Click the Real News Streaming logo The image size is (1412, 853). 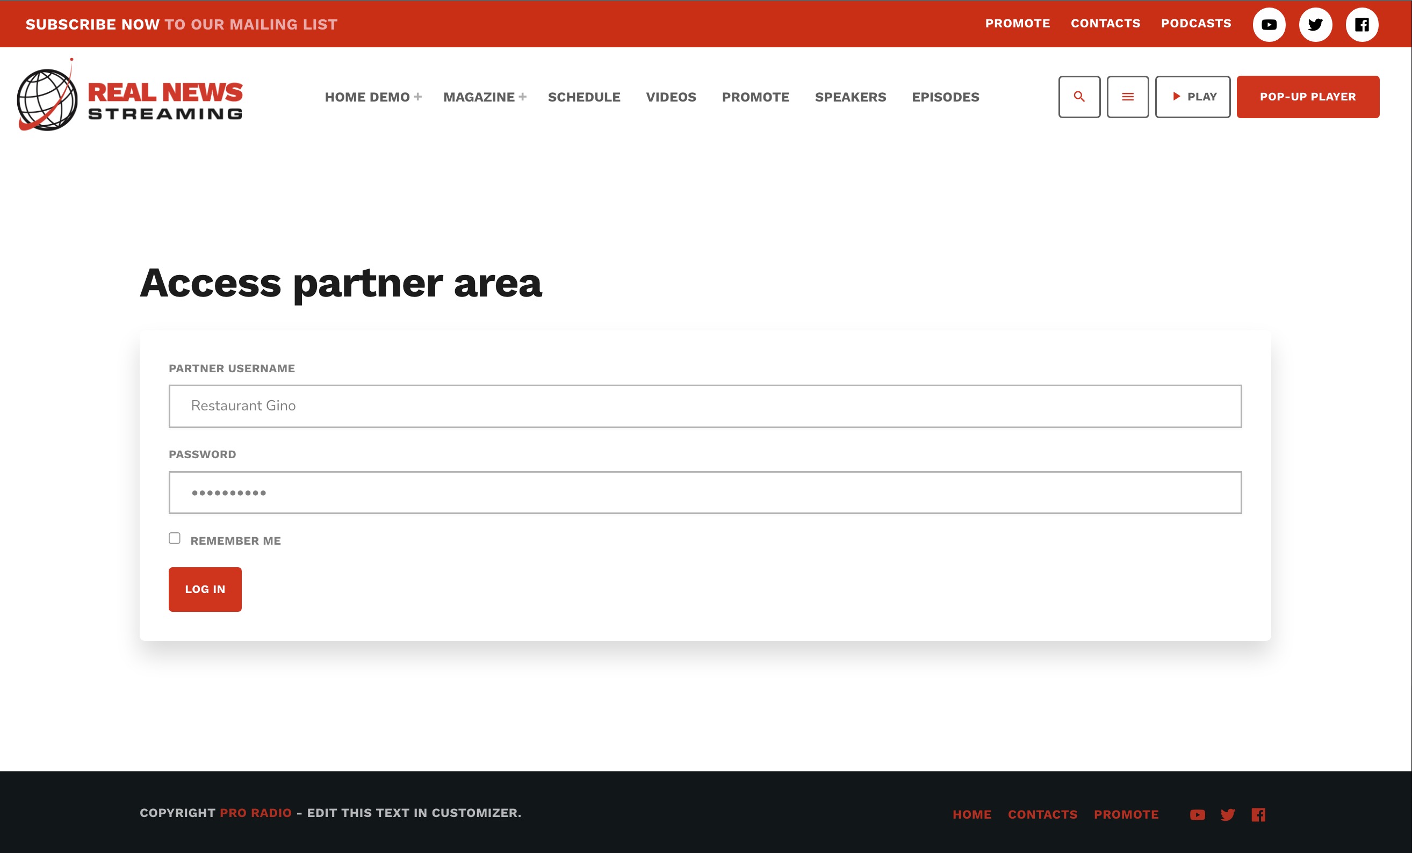tap(130, 95)
